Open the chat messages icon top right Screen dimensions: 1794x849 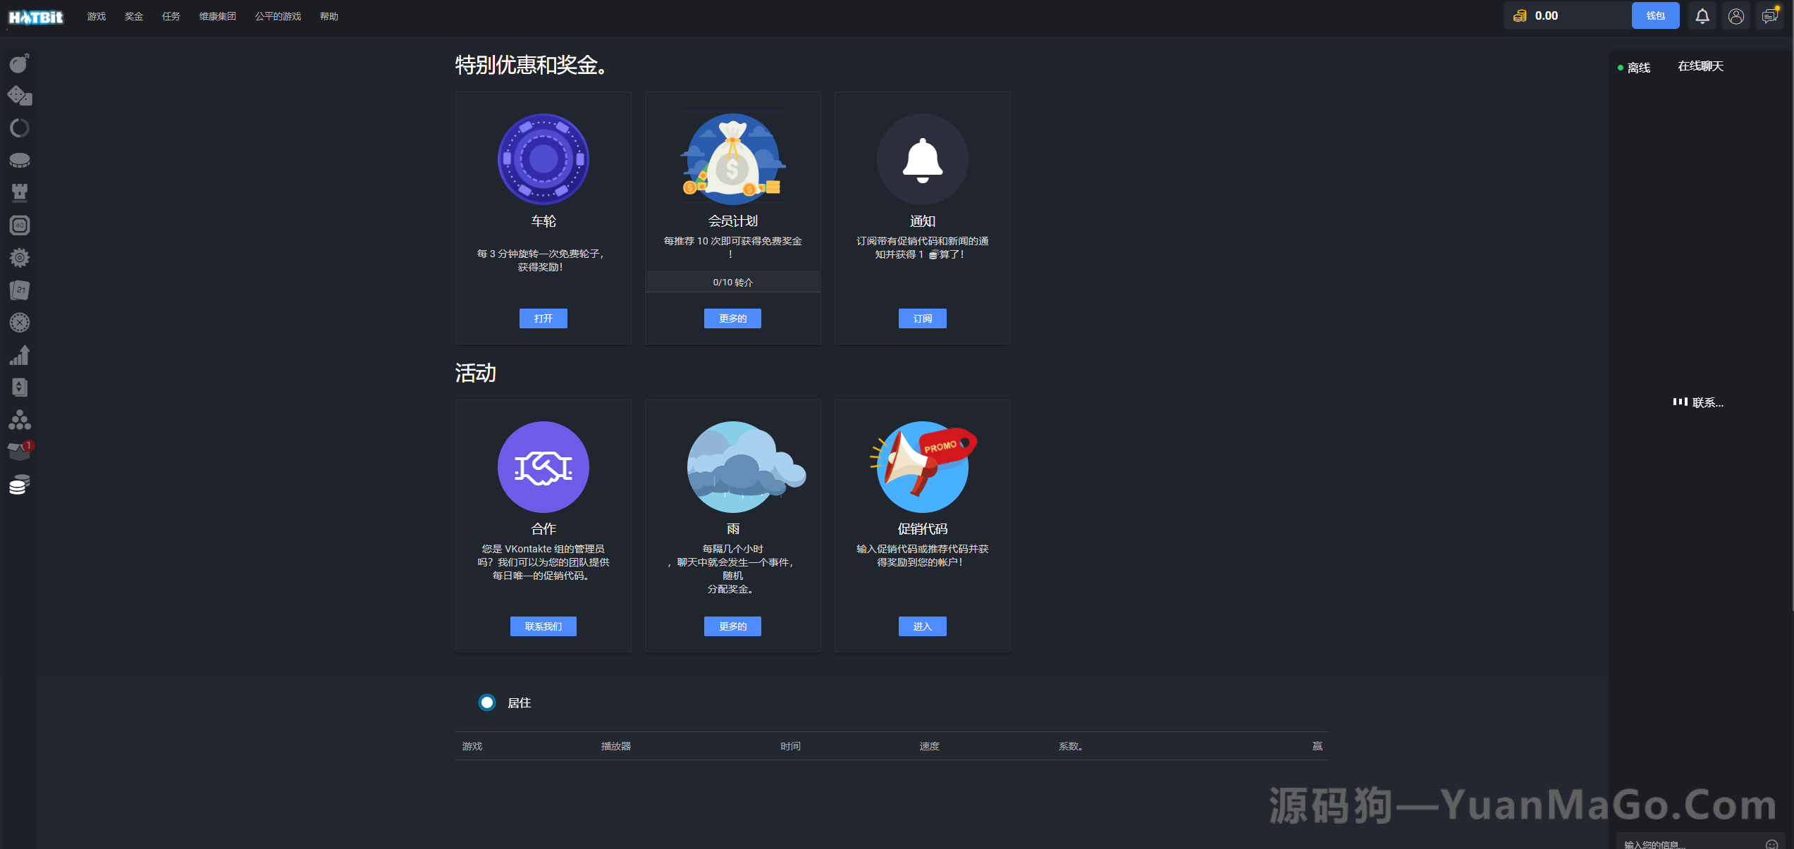click(1769, 15)
